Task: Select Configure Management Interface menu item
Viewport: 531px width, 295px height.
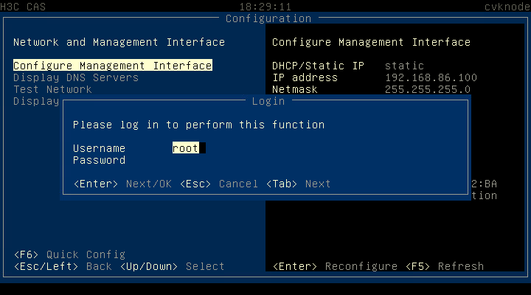Action: coord(112,66)
